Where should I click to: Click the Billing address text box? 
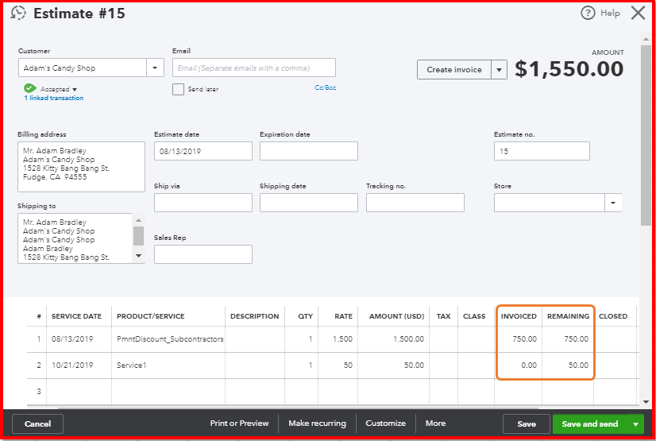(x=81, y=167)
